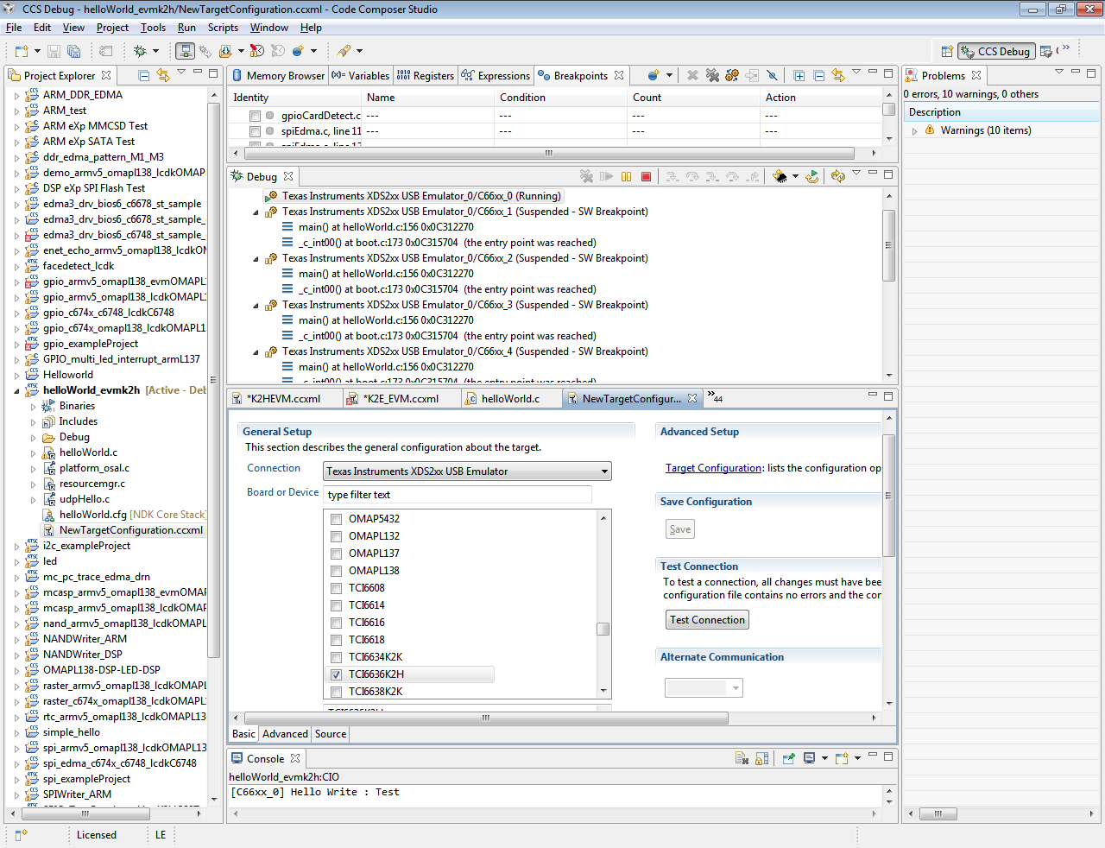Check the OMAPL132 device checkbox

[337, 536]
